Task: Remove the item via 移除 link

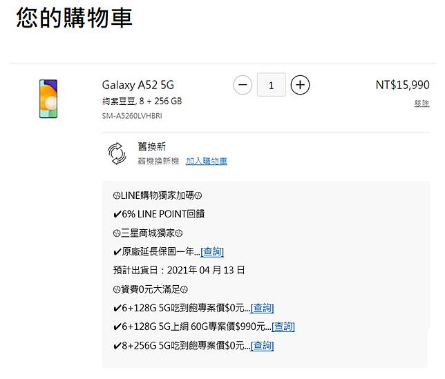Action: click(422, 104)
